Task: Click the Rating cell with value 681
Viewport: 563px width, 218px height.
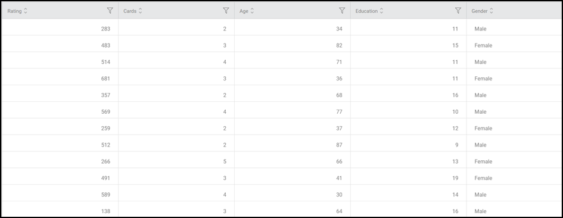Action: click(x=60, y=79)
